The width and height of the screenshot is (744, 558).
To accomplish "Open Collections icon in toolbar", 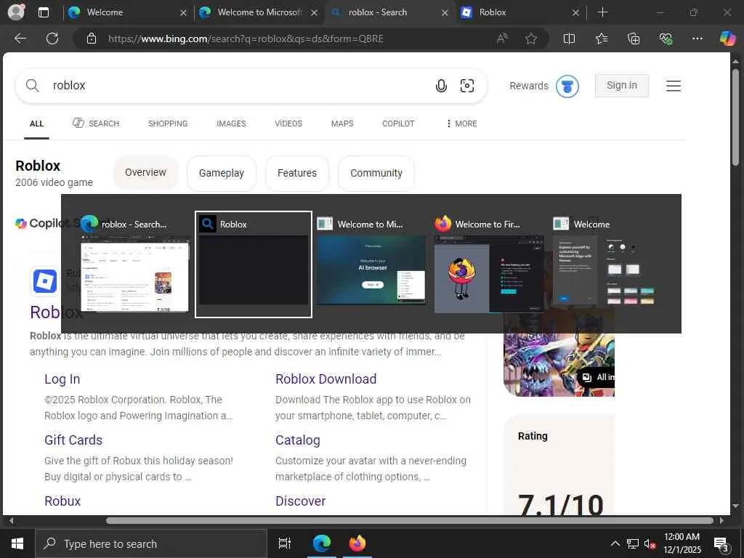I will pos(634,39).
